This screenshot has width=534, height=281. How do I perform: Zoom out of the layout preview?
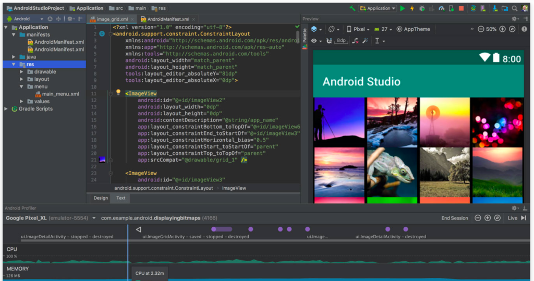click(481, 29)
